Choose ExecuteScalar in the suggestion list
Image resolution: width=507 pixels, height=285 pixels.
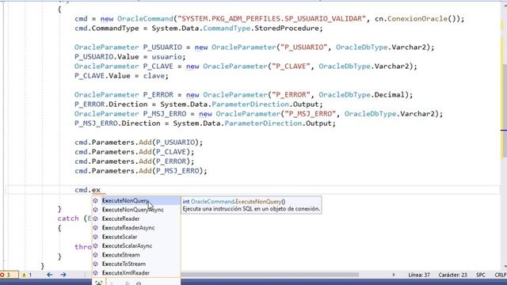136,237
